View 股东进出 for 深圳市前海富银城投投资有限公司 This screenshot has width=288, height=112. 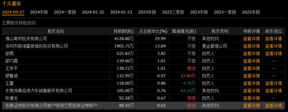coord(274,46)
